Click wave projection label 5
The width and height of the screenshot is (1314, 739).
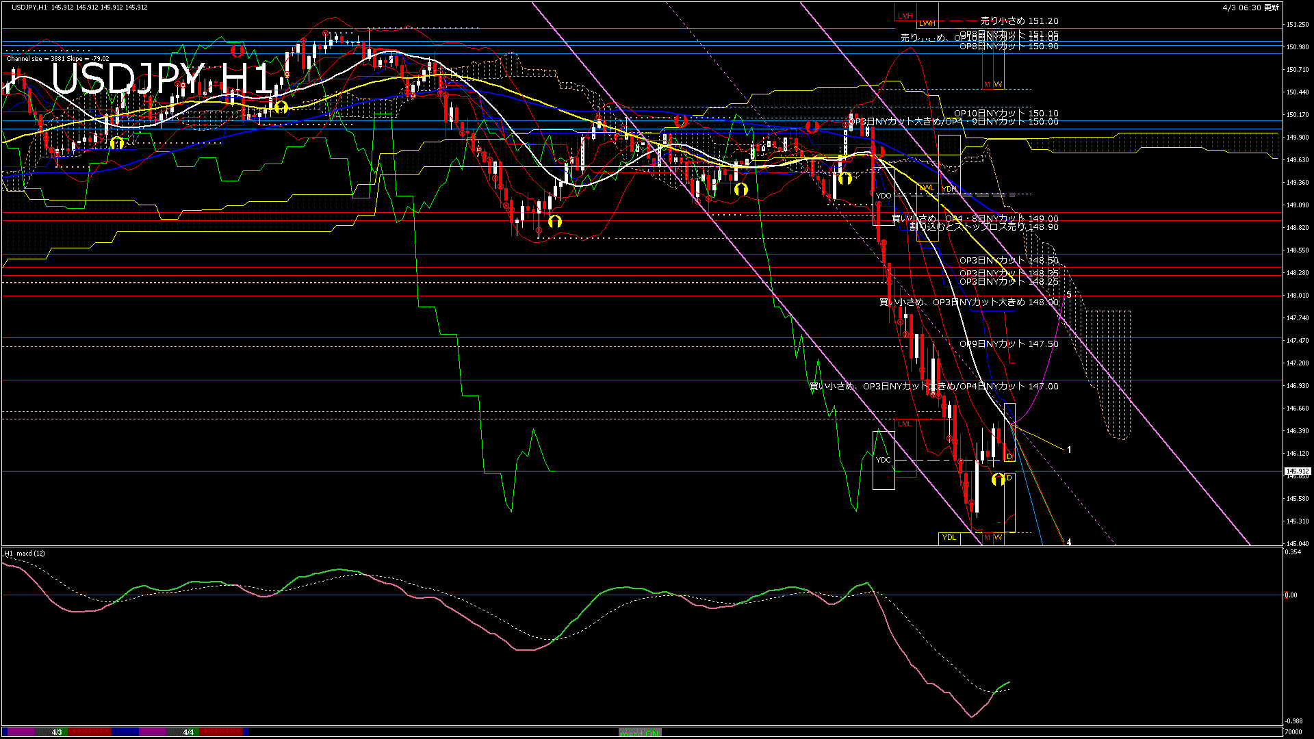[x=1069, y=294]
